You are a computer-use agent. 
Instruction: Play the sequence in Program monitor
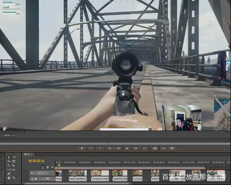tap(127, 148)
